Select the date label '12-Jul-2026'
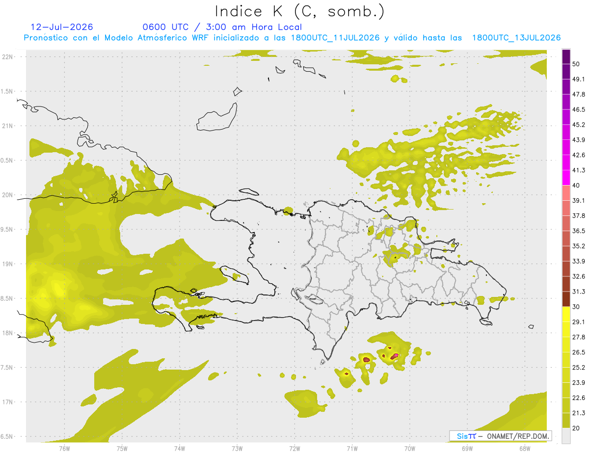This screenshot has height=455, width=589. [x=62, y=27]
